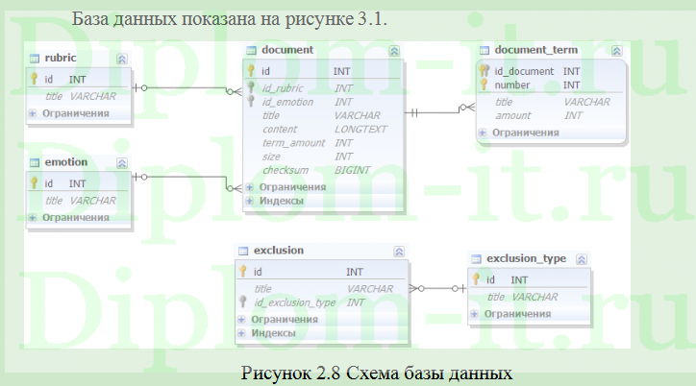This screenshot has height=386, width=696.
Task: Click key icon of id_document field
Action: tap(484, 70)
